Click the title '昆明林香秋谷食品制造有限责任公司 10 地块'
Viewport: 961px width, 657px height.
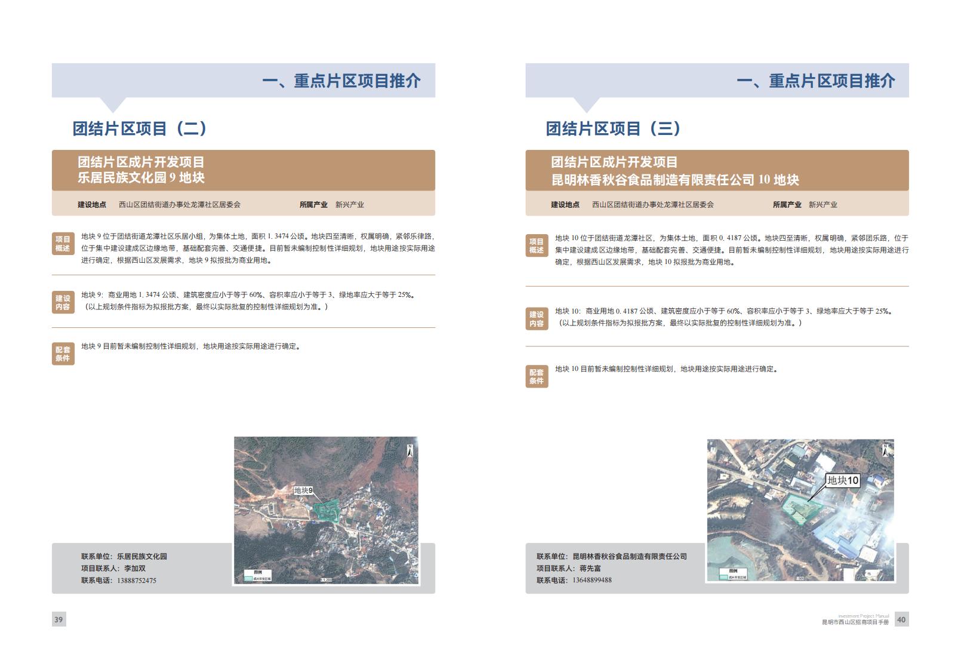click(674, 180)
